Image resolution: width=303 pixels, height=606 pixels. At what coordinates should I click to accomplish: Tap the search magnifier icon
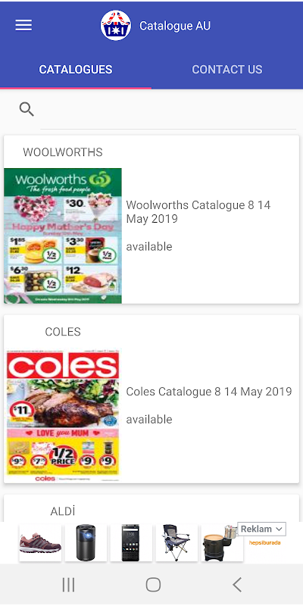pyautogui.click(x=27, y=110)
